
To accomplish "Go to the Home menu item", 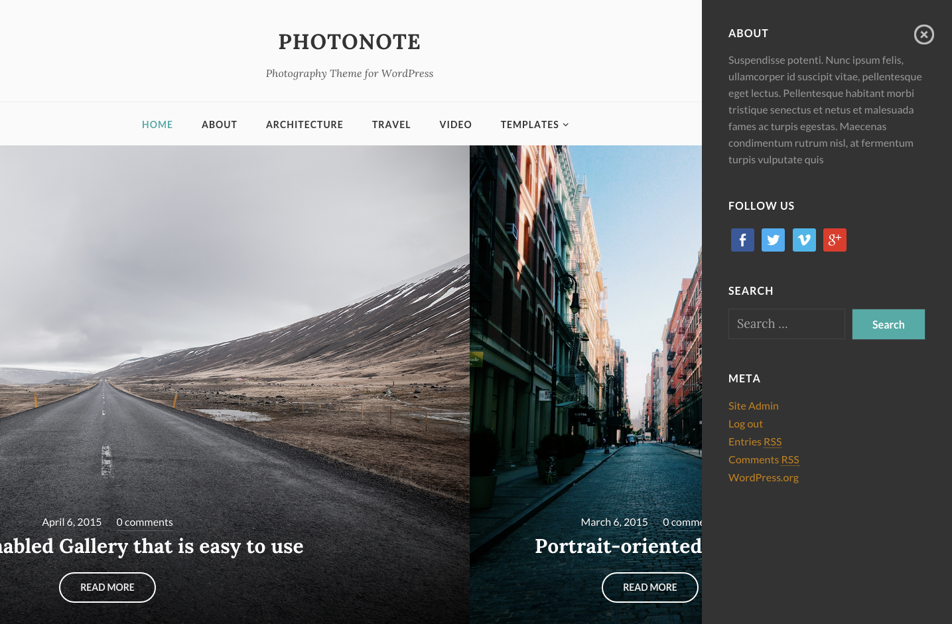I will pos(157,125).
